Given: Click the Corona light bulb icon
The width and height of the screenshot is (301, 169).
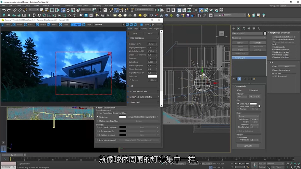Looking at the screenshot, I should coord(4,15).
